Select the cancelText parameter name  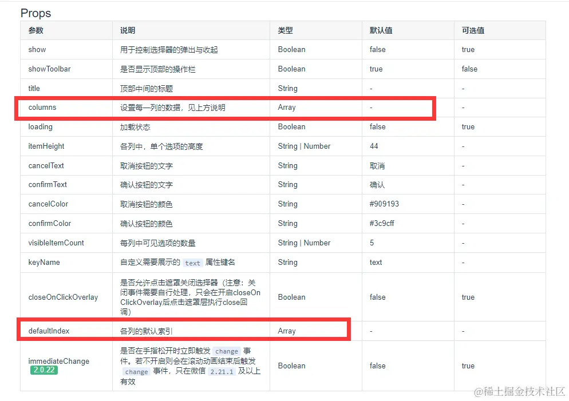point(46,166)
